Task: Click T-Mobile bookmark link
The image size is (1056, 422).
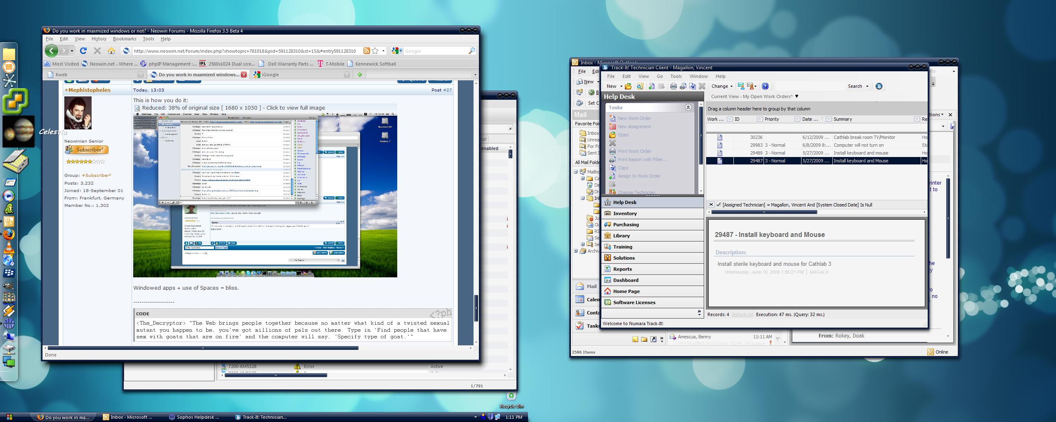Action: coord(330,63)
